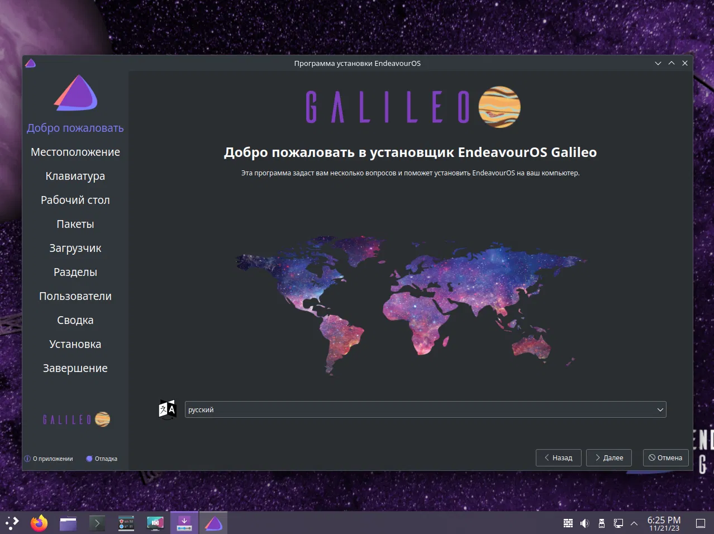
Task: Select Загрузчик step in sidebar
Action: click(x=75, y=248)
